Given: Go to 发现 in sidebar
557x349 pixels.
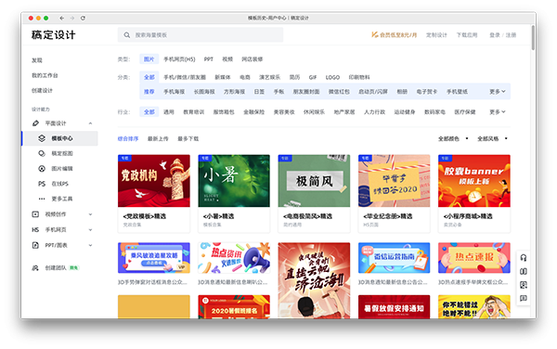Looking at the screenshot, I should click(x=37, y=60).
